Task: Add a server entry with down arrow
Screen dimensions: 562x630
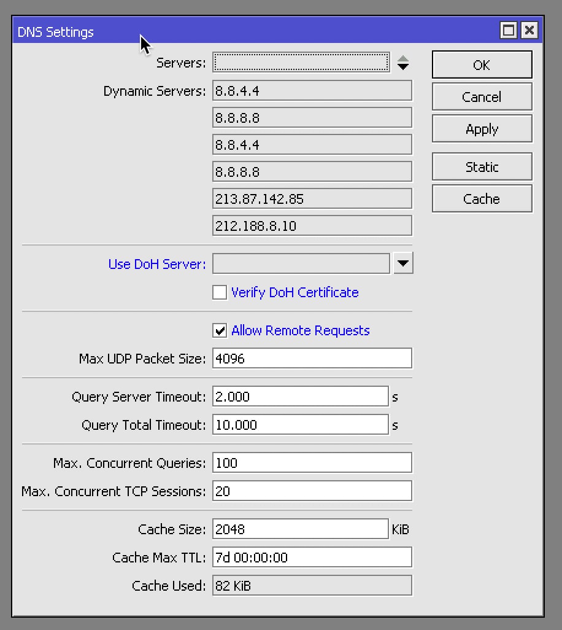Action: pos(403,67)
